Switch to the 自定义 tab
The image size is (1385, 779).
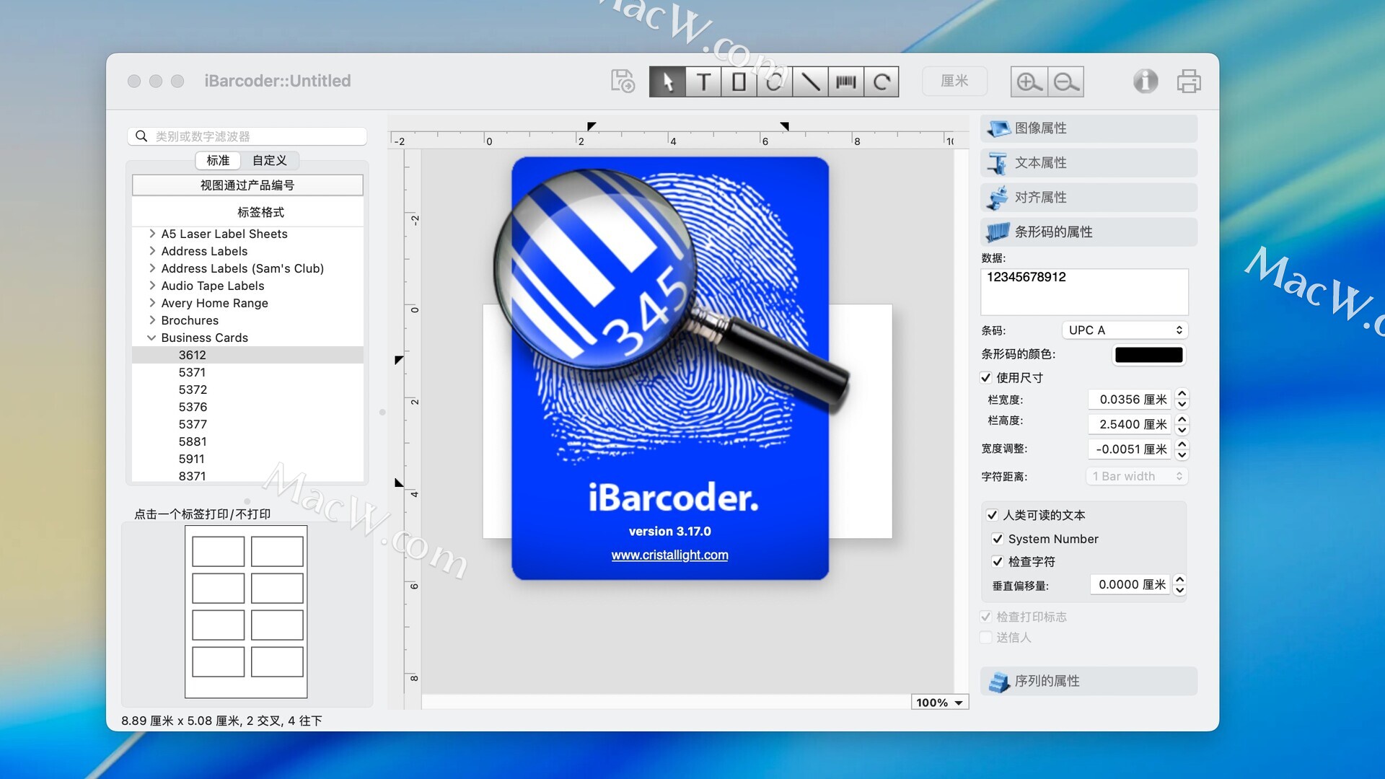pos(269,160)
